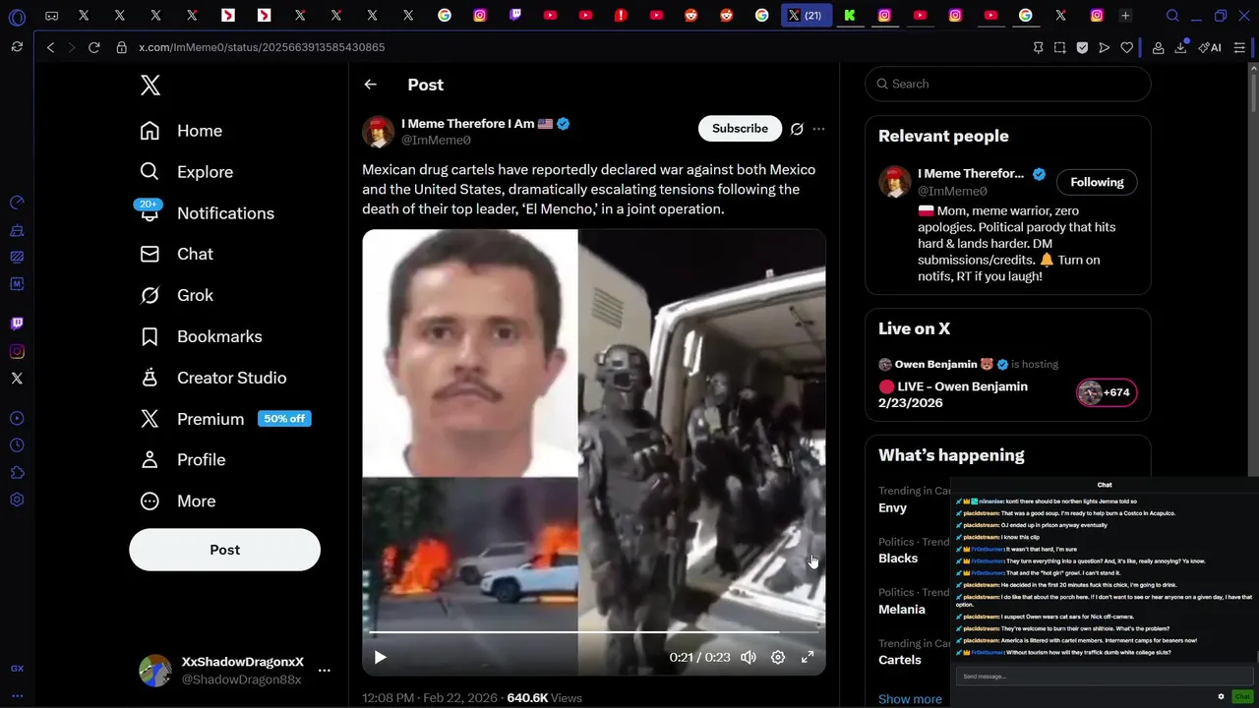Open Notifications with 20+ badge
This screenshot has width=1259, height=708.
click(x=208, y=213)
